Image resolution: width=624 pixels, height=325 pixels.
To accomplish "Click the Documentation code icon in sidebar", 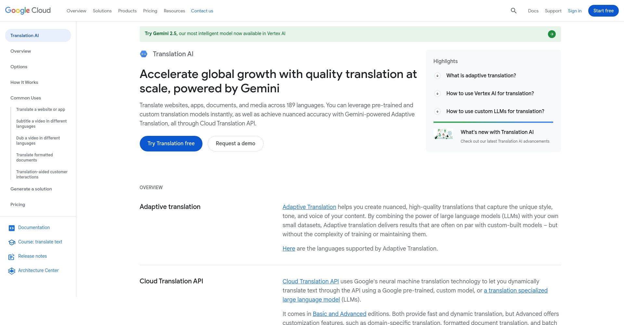I will (x=12, y=228).
